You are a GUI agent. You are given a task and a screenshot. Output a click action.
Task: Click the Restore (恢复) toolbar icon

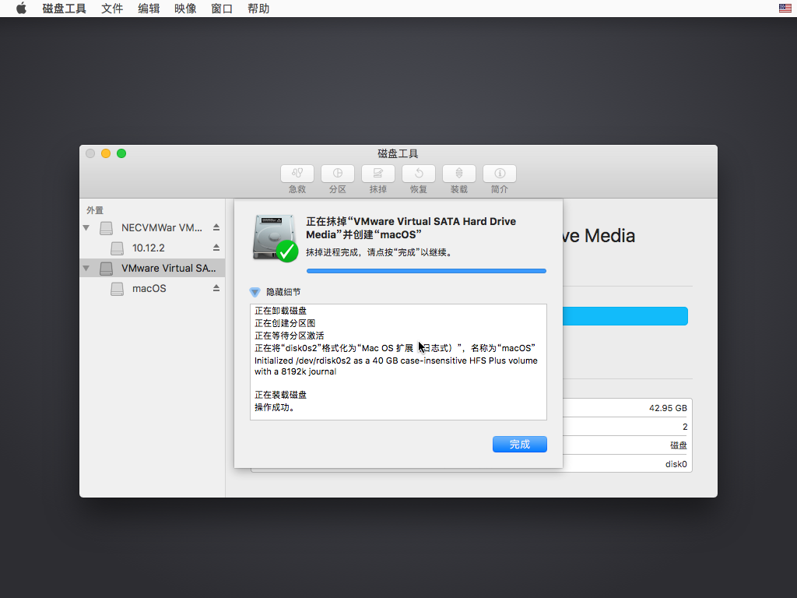(x=418, y=174)
